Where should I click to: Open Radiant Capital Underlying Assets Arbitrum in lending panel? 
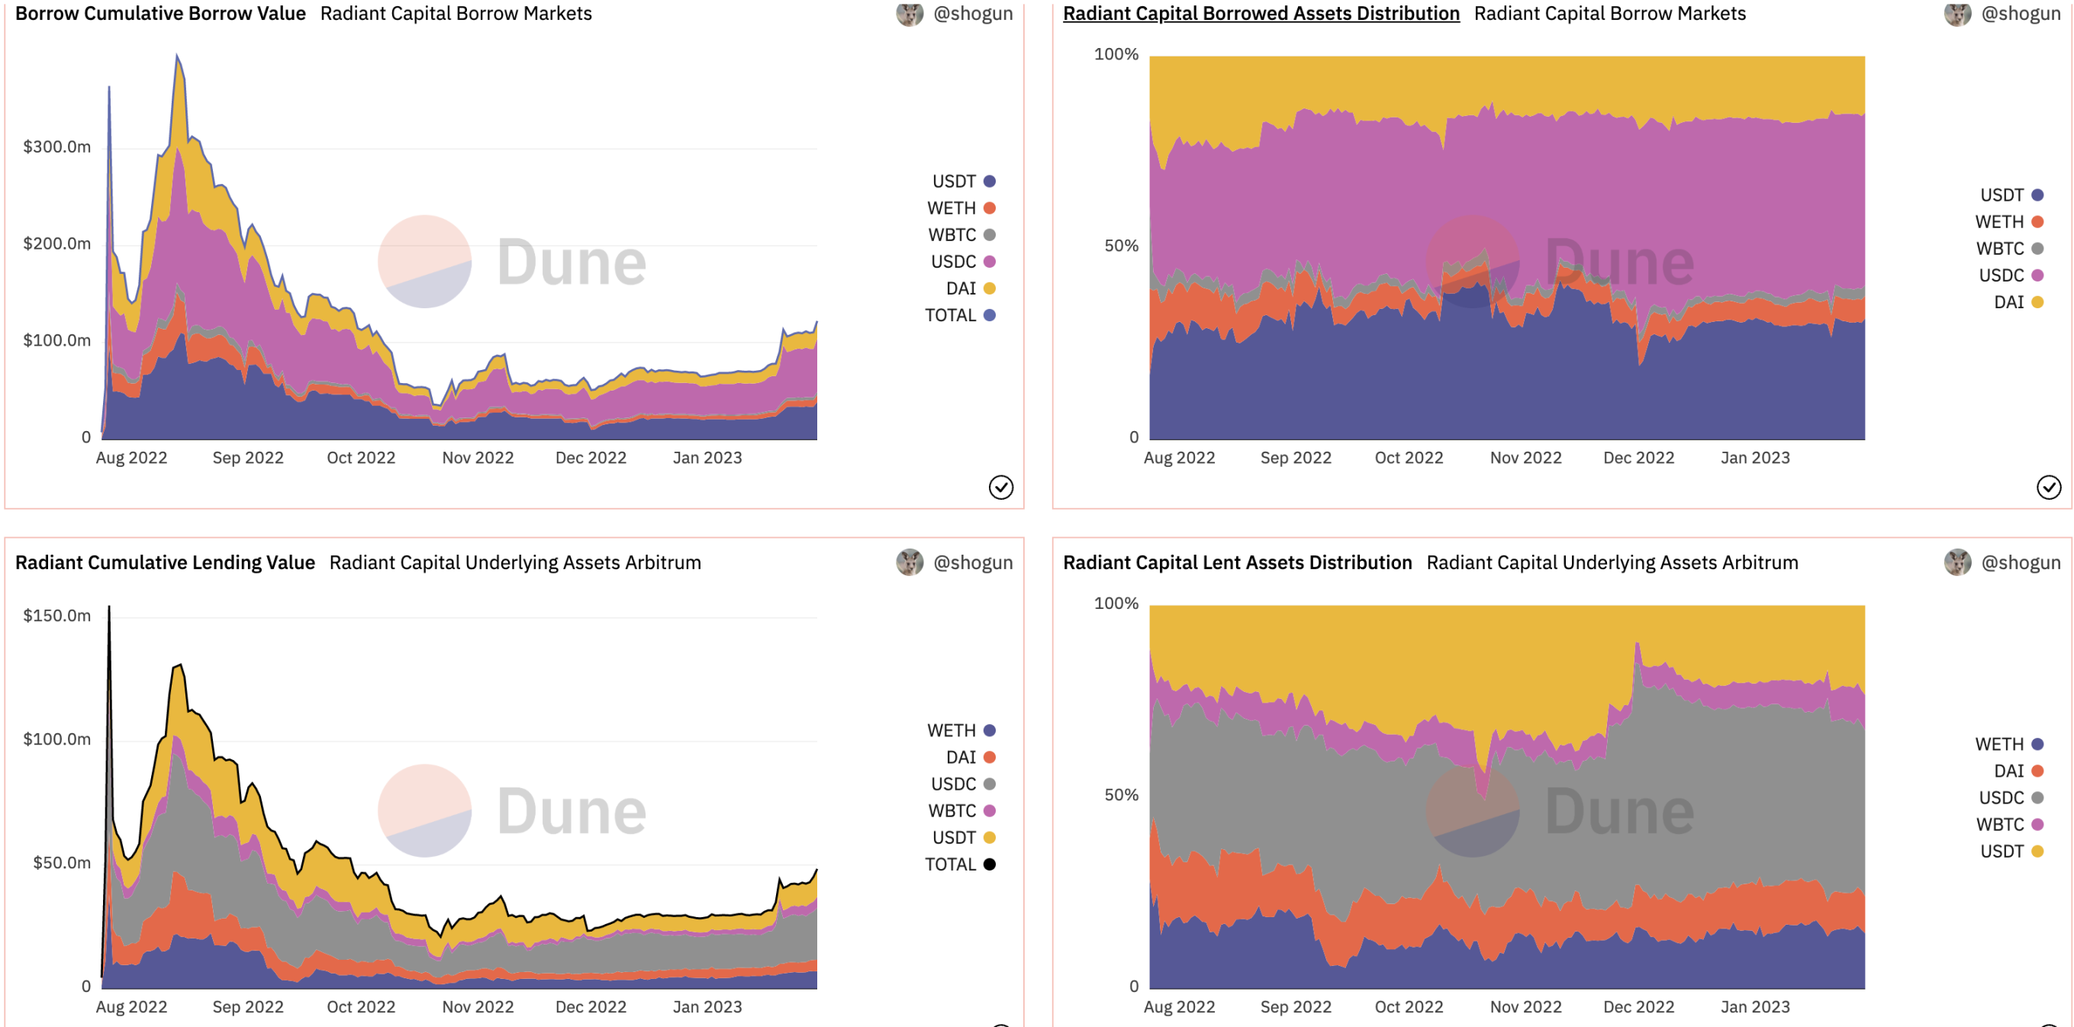tap(515, 562)
